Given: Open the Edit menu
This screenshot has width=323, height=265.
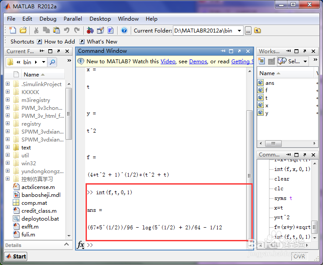Looking at the screenshot, I should (x=27, y=19).
